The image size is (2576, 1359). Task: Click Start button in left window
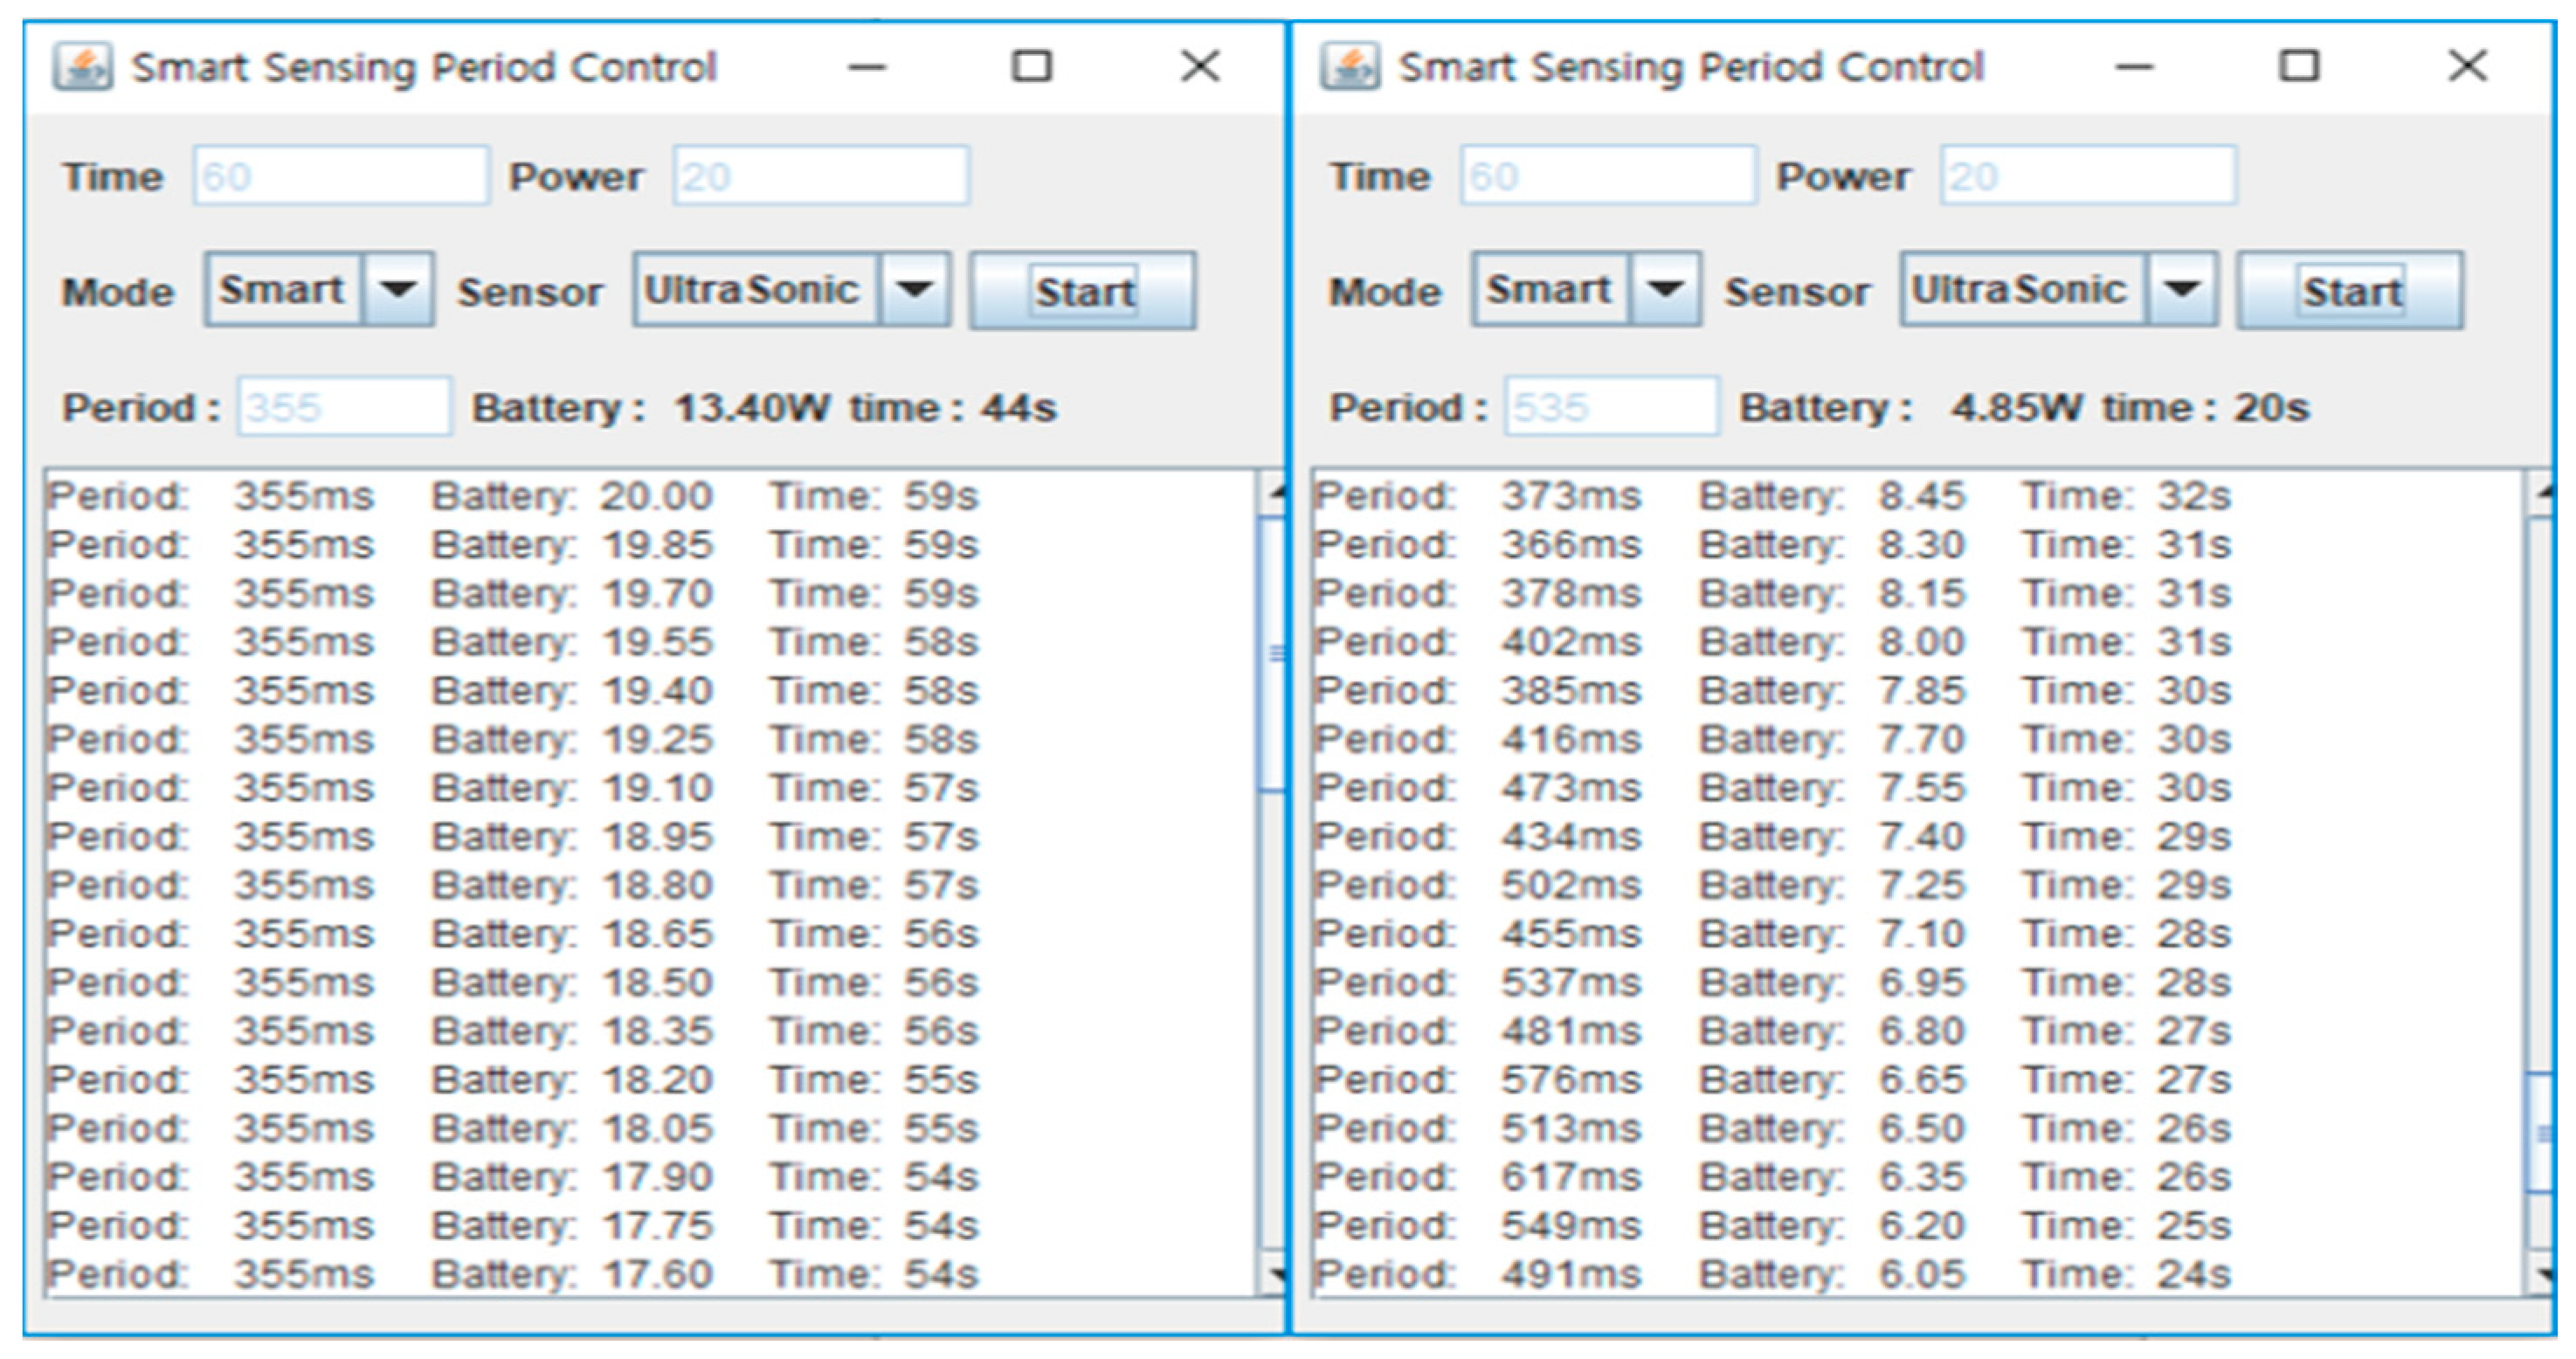tap(1083, 291)
